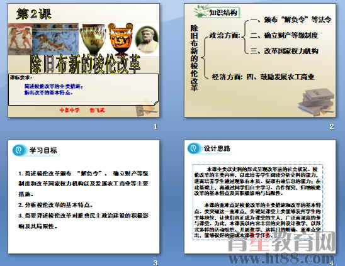345x266 pixels.
Task: Click 经济方面: 四、鼓励发展农工商业 line
Action: (263, 77)
